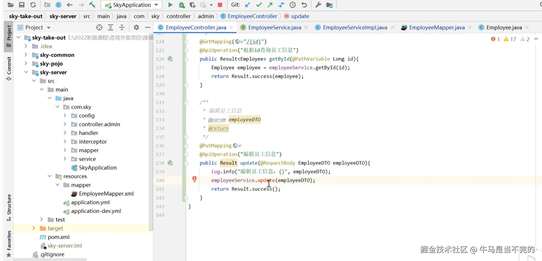Click the error bulb on line 140
The width and height of the screenshot is (542, 261).
tap(194, 179)
